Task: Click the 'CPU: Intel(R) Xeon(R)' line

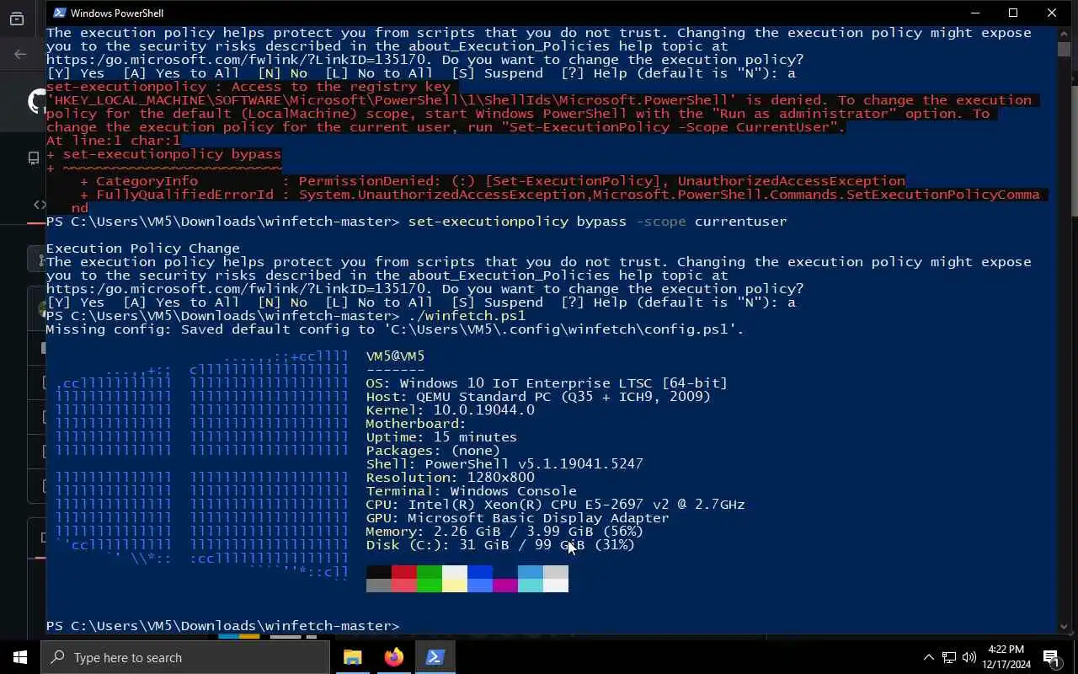Action: pos(555,505)
